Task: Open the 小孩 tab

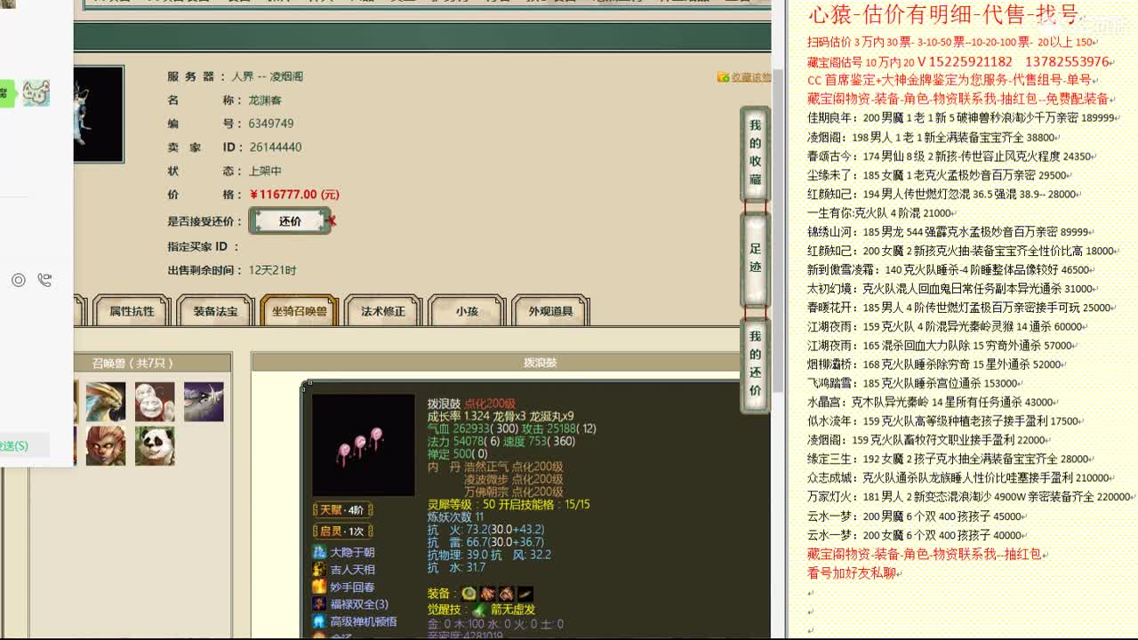Action: 467,311
